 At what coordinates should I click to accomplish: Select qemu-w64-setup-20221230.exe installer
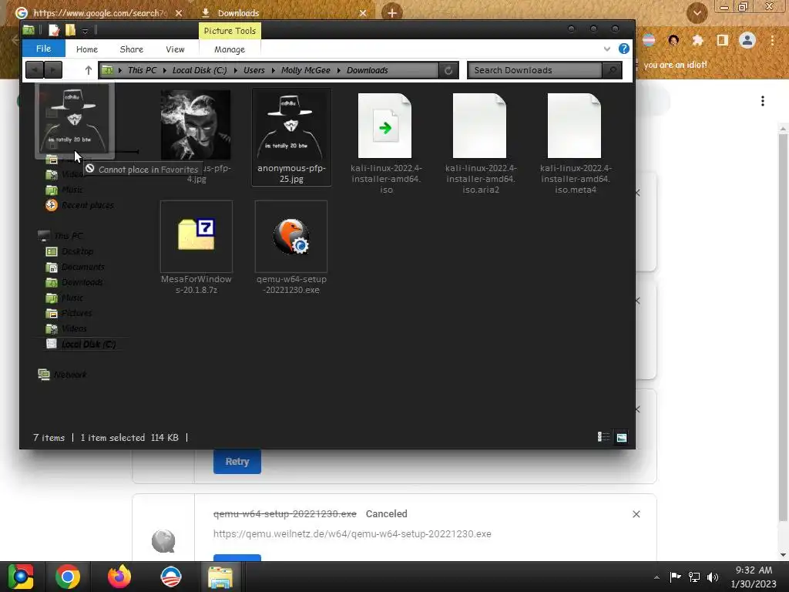tap(291, 247)
